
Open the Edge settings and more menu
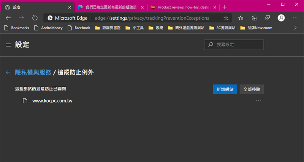[x=295, y=18]
